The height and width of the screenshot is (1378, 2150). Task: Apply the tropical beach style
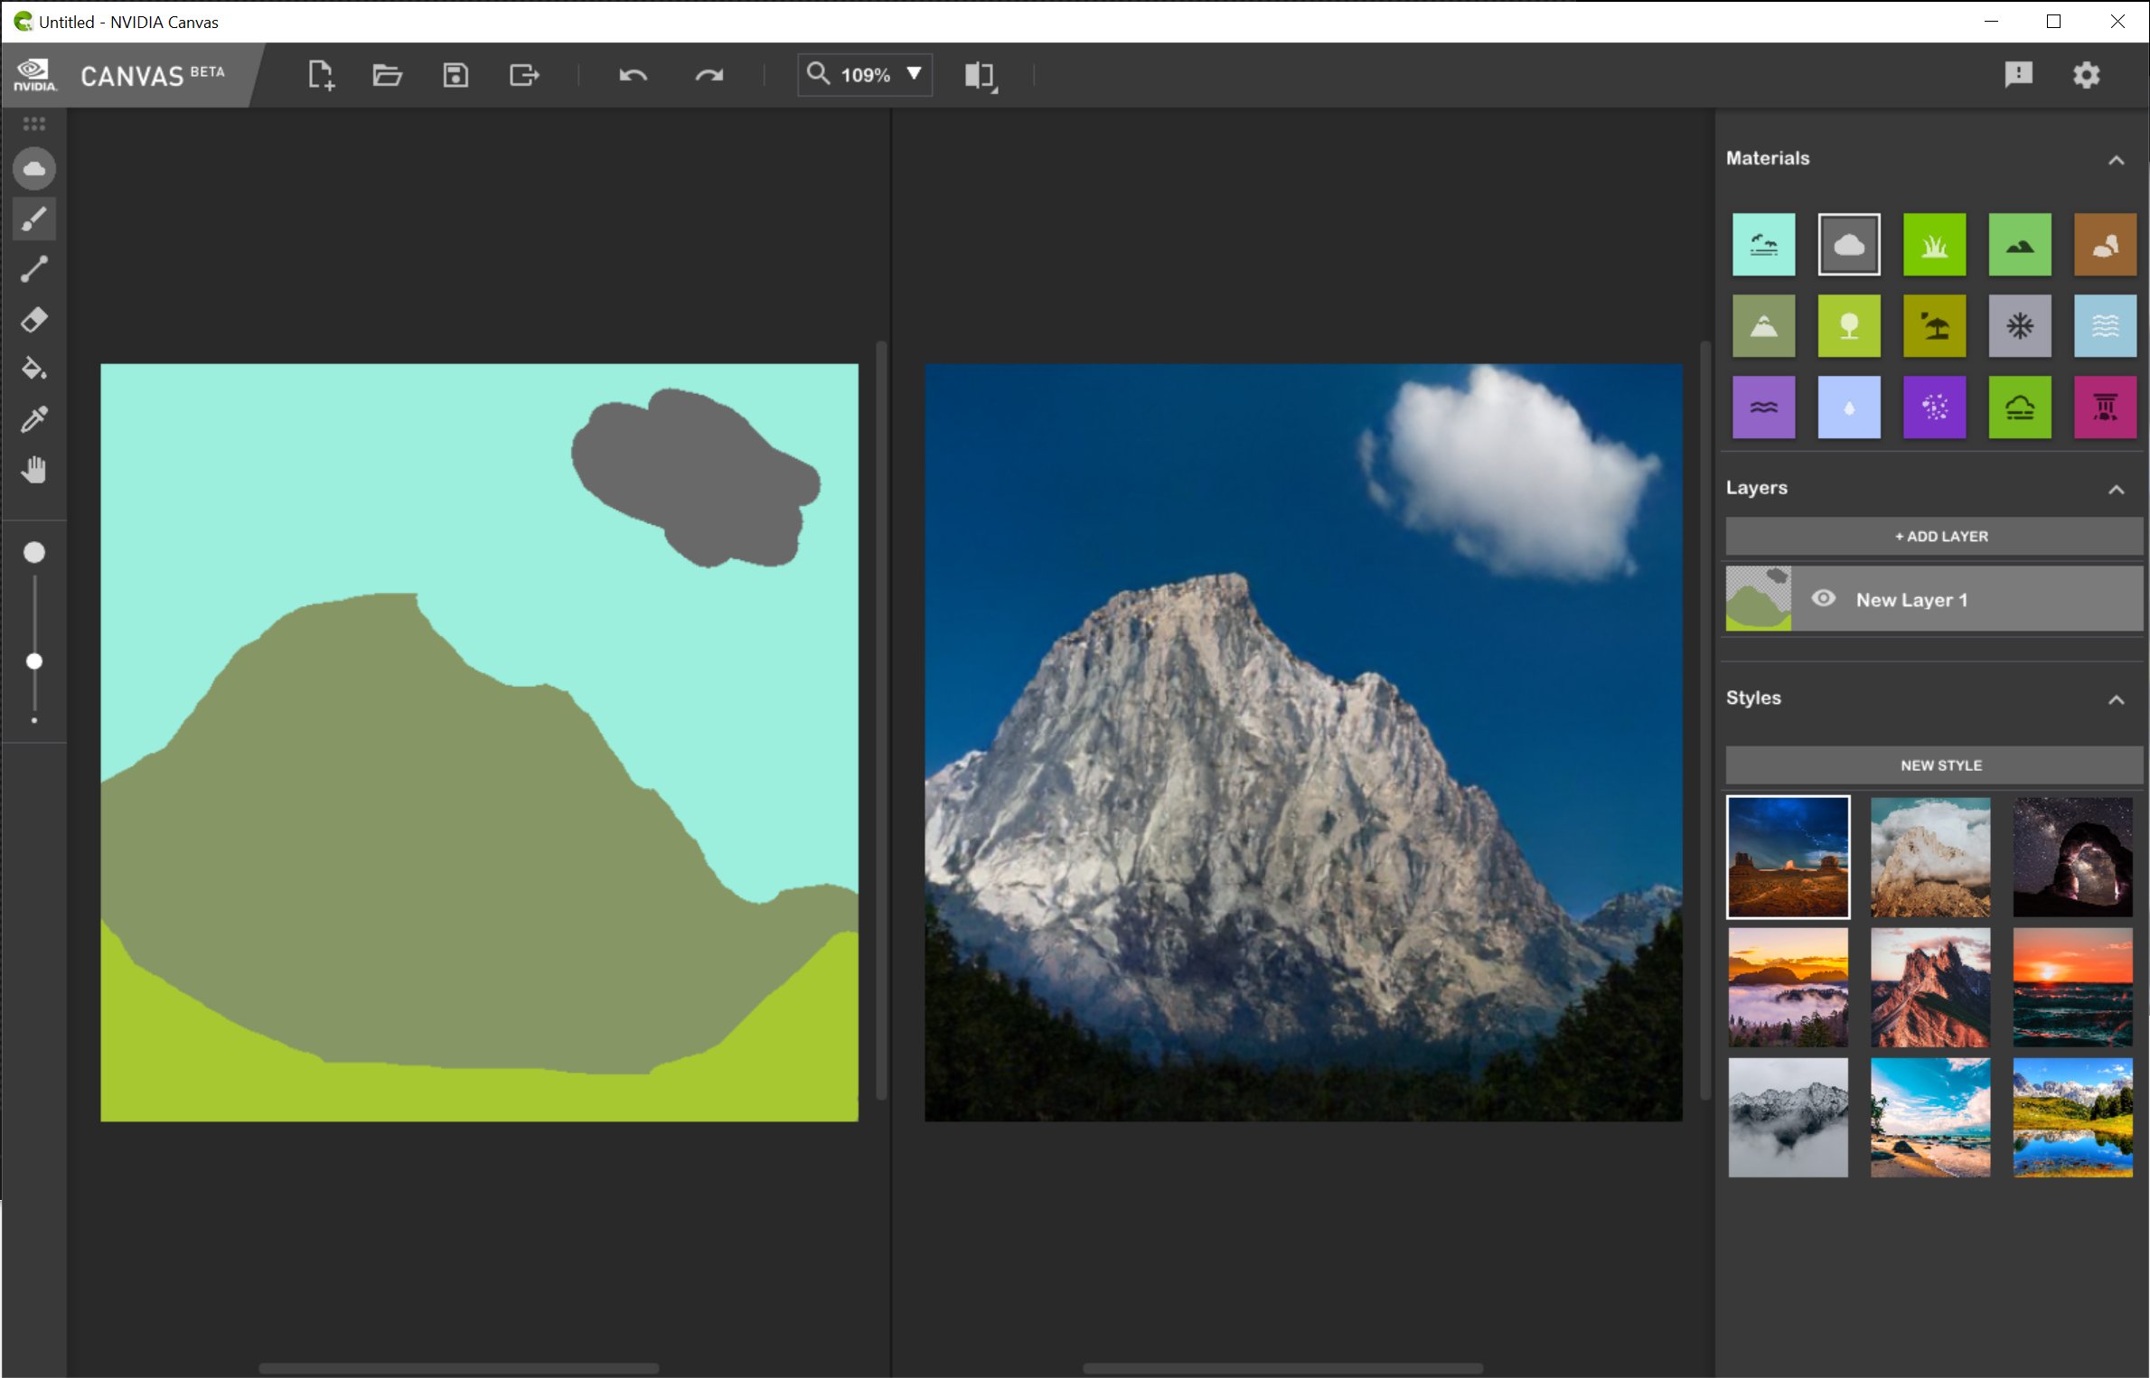1930,1118
